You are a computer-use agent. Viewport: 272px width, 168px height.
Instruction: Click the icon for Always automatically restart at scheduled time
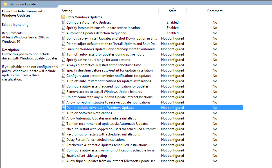click(64, 65)
